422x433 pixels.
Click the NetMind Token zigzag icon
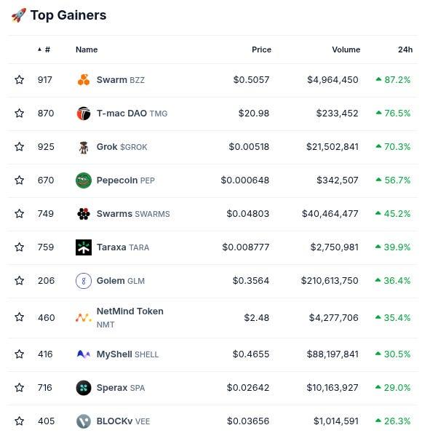tap(84, 317)
